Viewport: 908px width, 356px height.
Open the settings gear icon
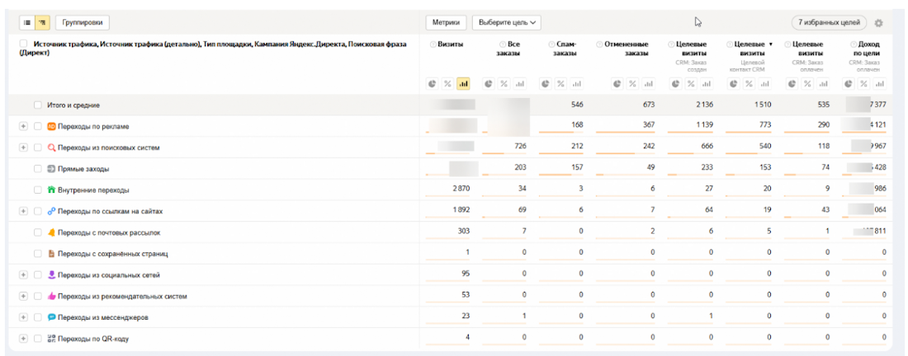[x=878, y=23]
